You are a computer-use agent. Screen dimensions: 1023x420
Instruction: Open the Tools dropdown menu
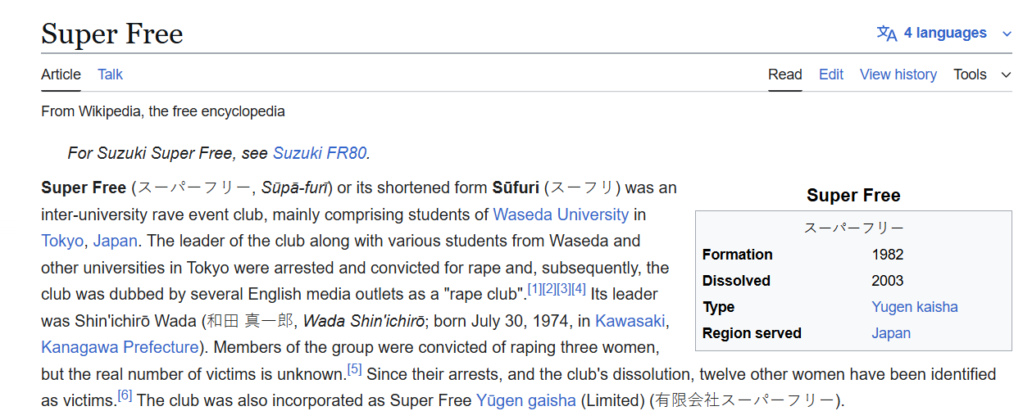coord(982,75)
